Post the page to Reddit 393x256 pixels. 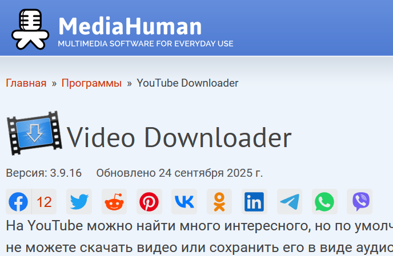coord(114,202)
